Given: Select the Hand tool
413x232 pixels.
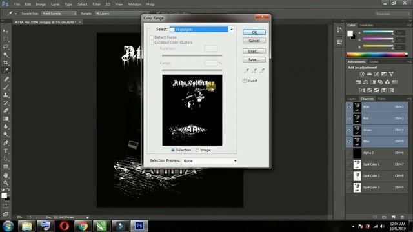Looking at the screenshot, I should pos(6,175).
